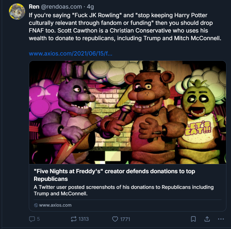
Task: Click the globe icon beside www.axios.com
Action: (36, 205)
